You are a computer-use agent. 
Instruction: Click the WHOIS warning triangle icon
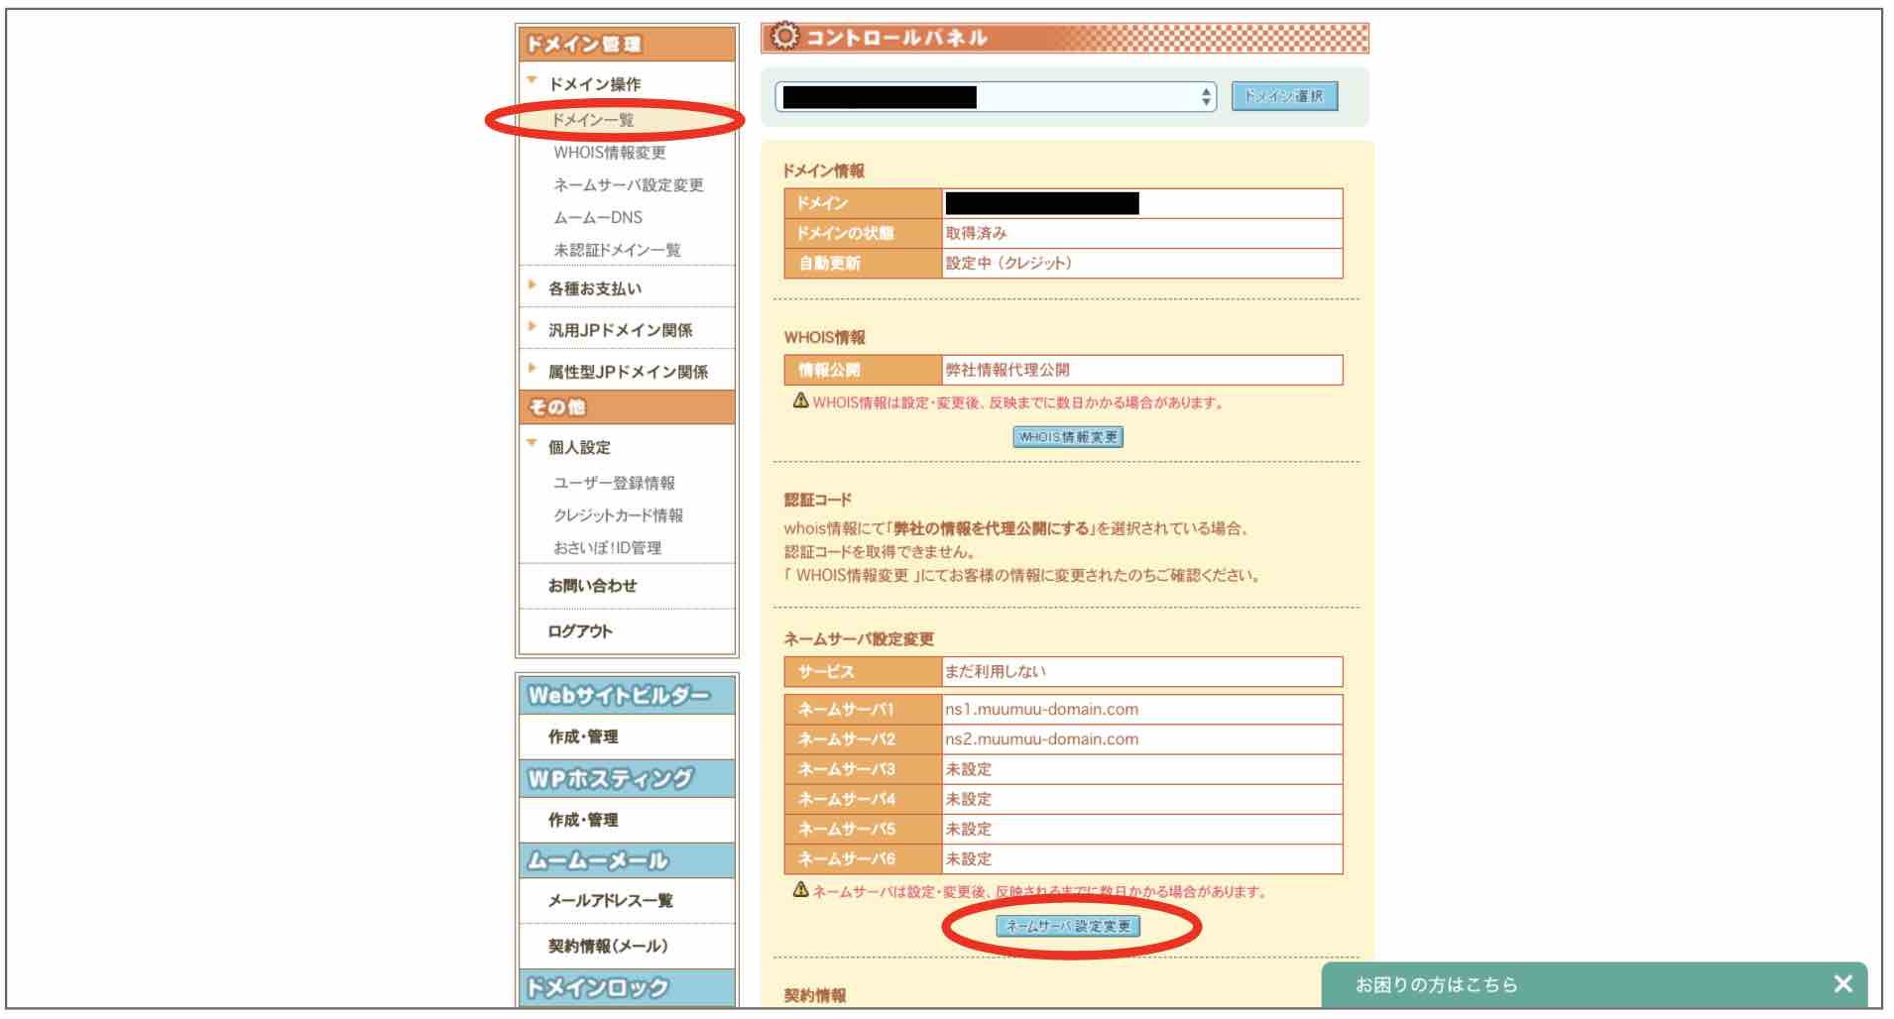pos(800,400)
